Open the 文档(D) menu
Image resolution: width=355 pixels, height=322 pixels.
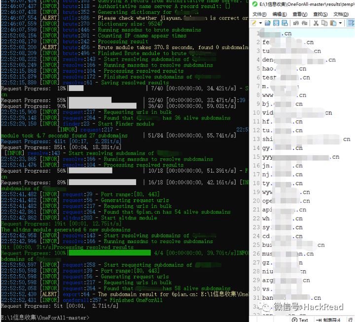[x=341, y=14]
